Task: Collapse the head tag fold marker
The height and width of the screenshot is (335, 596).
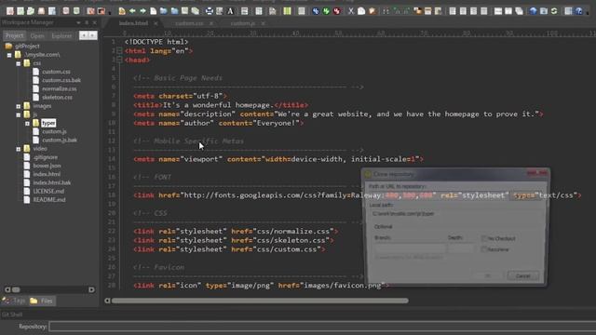Action: 119,60
